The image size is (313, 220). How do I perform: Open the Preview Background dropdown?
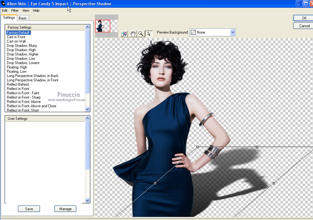pos(233,32)
